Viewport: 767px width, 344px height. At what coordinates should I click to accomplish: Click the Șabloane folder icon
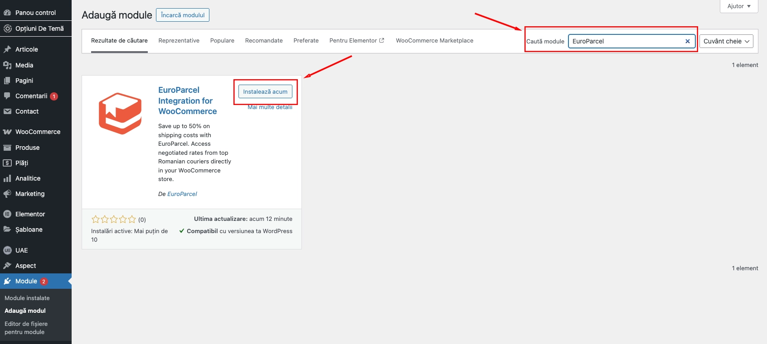7,229
